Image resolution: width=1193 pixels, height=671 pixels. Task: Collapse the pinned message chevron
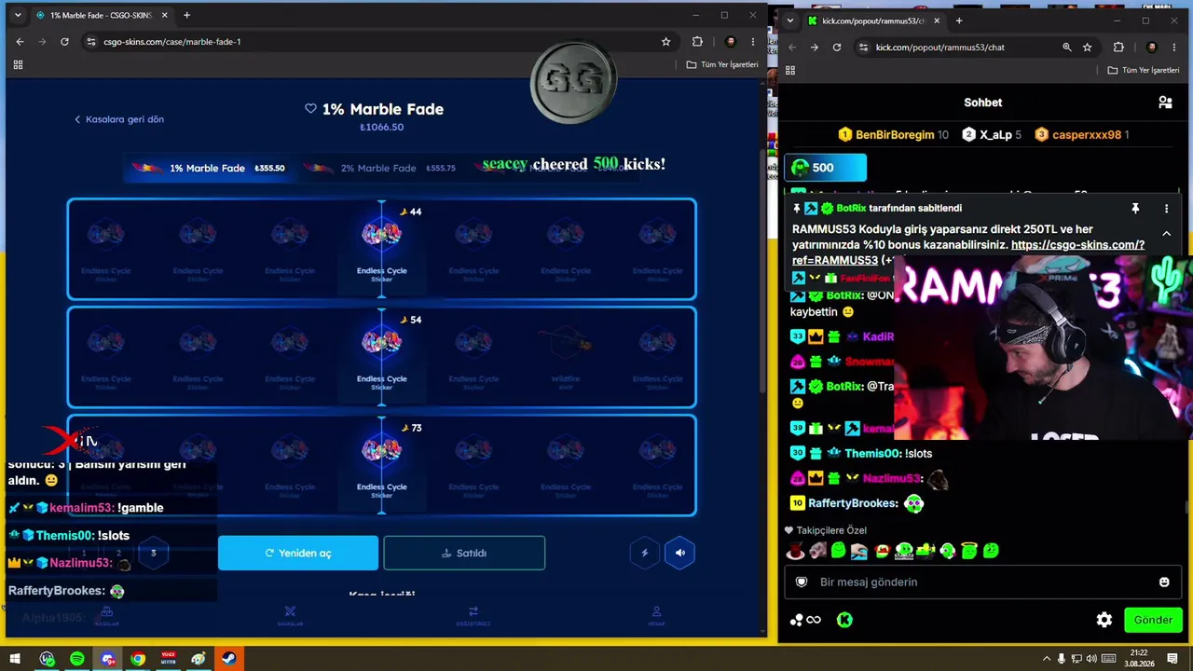(x=1166, y=234)
